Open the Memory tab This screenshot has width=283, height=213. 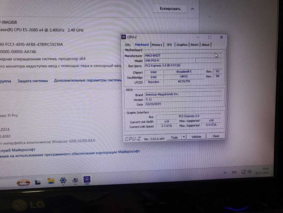pyautogui.click(x=157, y=45)
